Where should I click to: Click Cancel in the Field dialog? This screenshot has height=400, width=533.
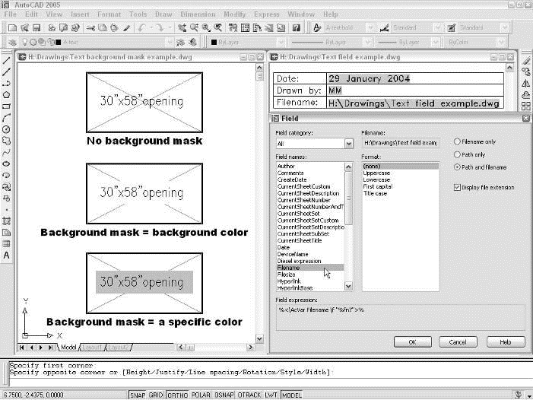point(458,342)
